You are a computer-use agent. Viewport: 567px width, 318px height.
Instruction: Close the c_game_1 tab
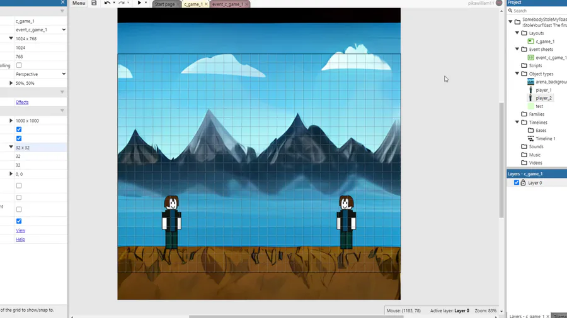[206, 4]
